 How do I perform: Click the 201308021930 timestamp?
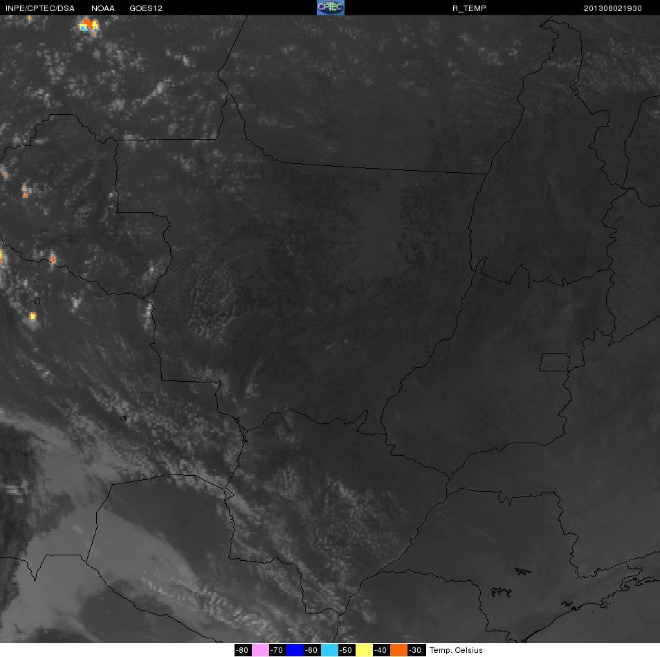click(x=612, y=8)
